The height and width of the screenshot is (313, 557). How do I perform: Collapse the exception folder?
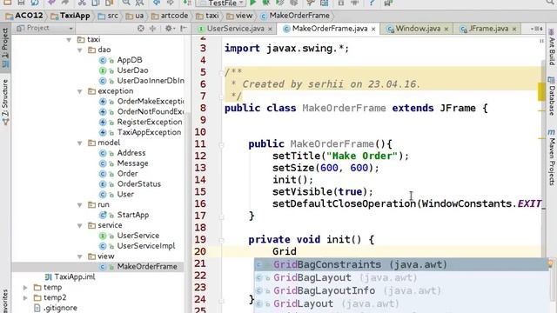click(x=80, y=91)
